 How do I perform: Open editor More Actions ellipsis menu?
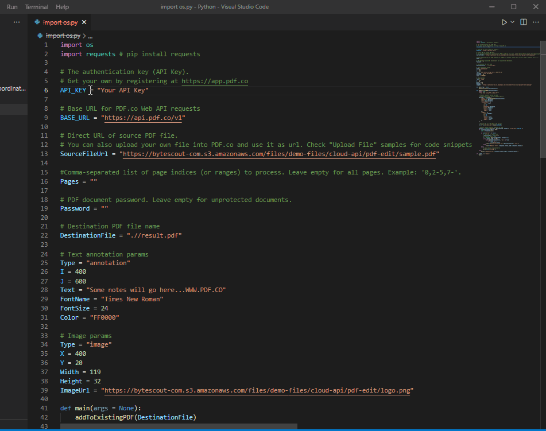click(536, 22)
